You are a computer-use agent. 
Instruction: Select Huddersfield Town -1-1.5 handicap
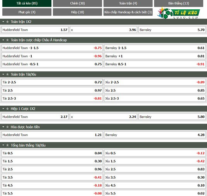tap(52, 48)
